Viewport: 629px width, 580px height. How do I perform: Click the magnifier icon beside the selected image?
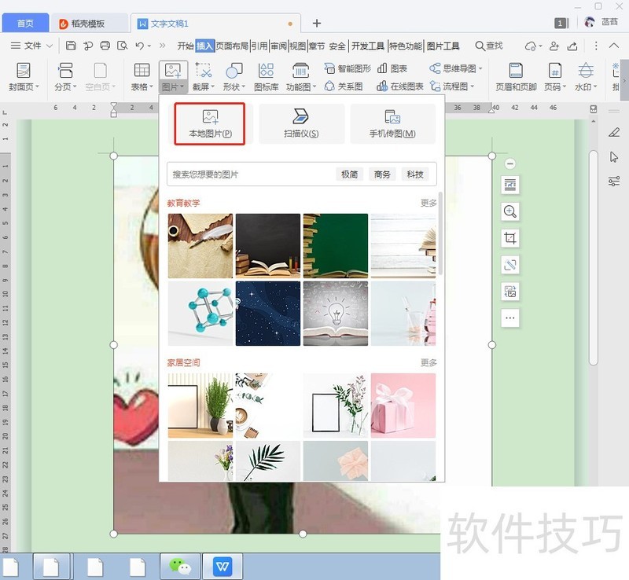tap(510, 212)
